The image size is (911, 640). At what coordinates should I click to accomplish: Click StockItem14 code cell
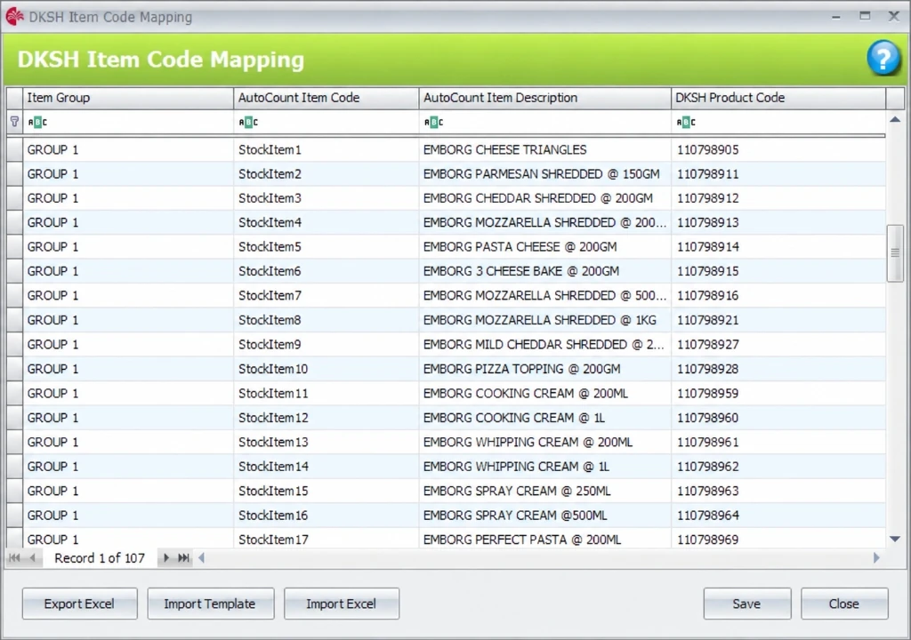pyautogui.click(x=326, y=467)
